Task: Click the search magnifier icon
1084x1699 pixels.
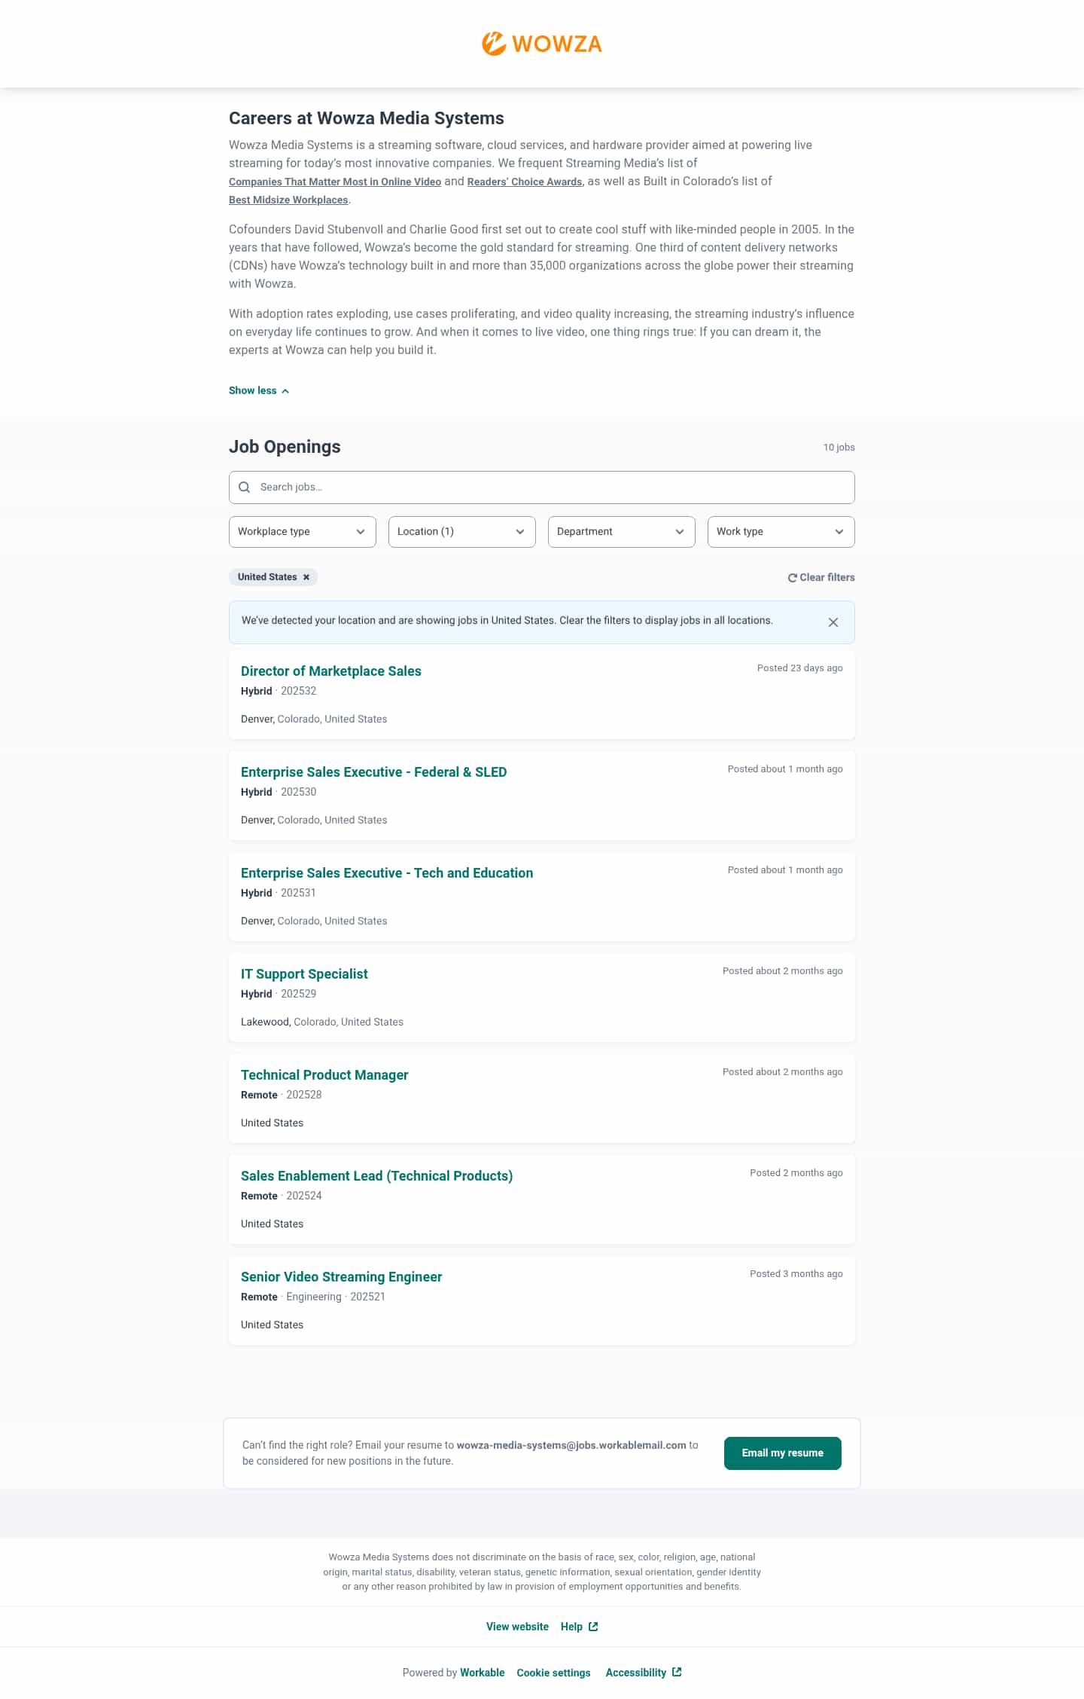Action: 244,487
